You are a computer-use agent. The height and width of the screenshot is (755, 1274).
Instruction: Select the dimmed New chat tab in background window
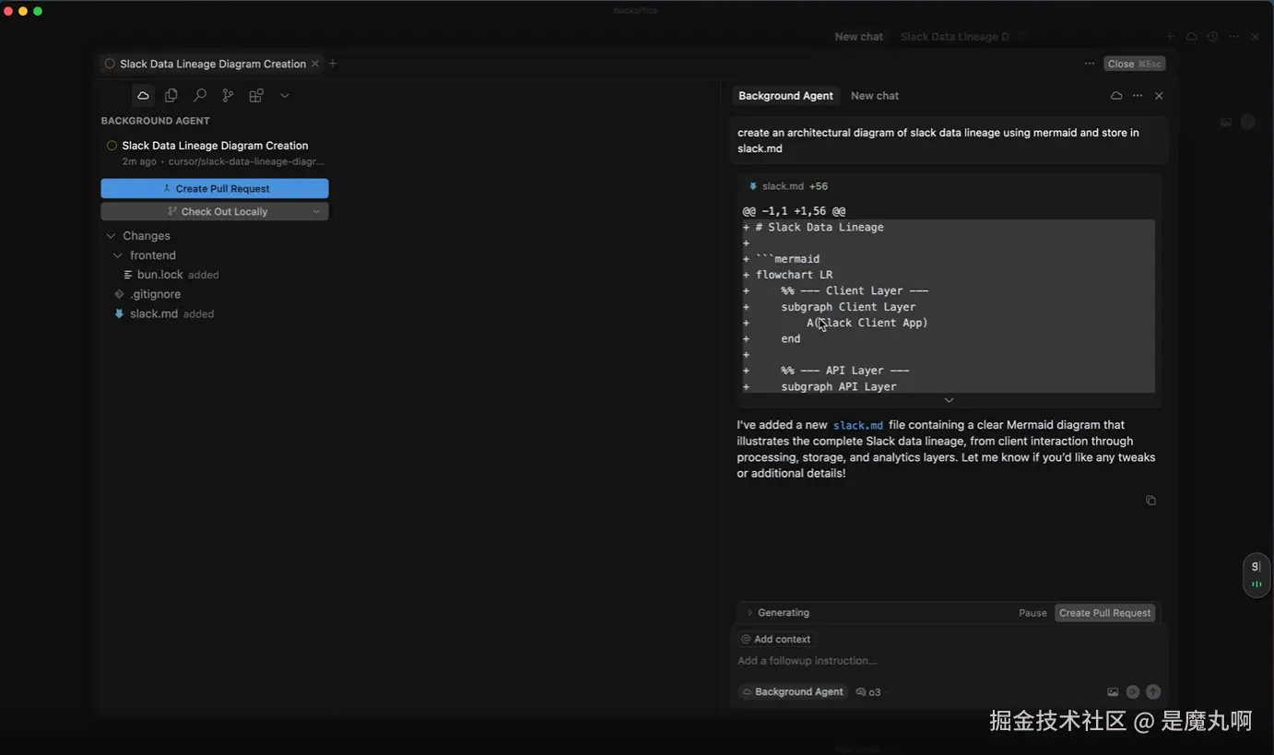tap(859, 37)
